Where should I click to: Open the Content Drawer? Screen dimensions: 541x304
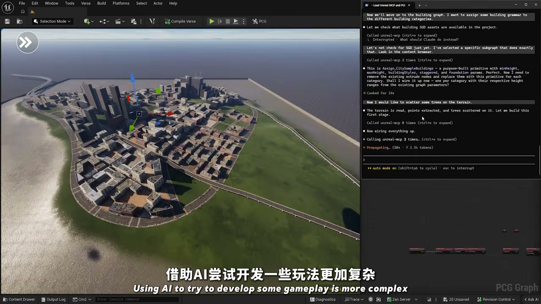coord(19,299)
